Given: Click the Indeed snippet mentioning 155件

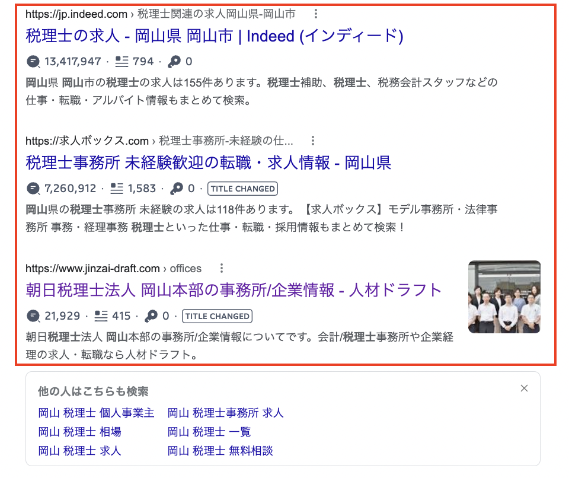Looking at the screenshot, I should (261, 91).
